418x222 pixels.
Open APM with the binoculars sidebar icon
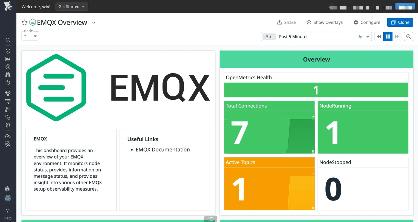tap(8, 74)
